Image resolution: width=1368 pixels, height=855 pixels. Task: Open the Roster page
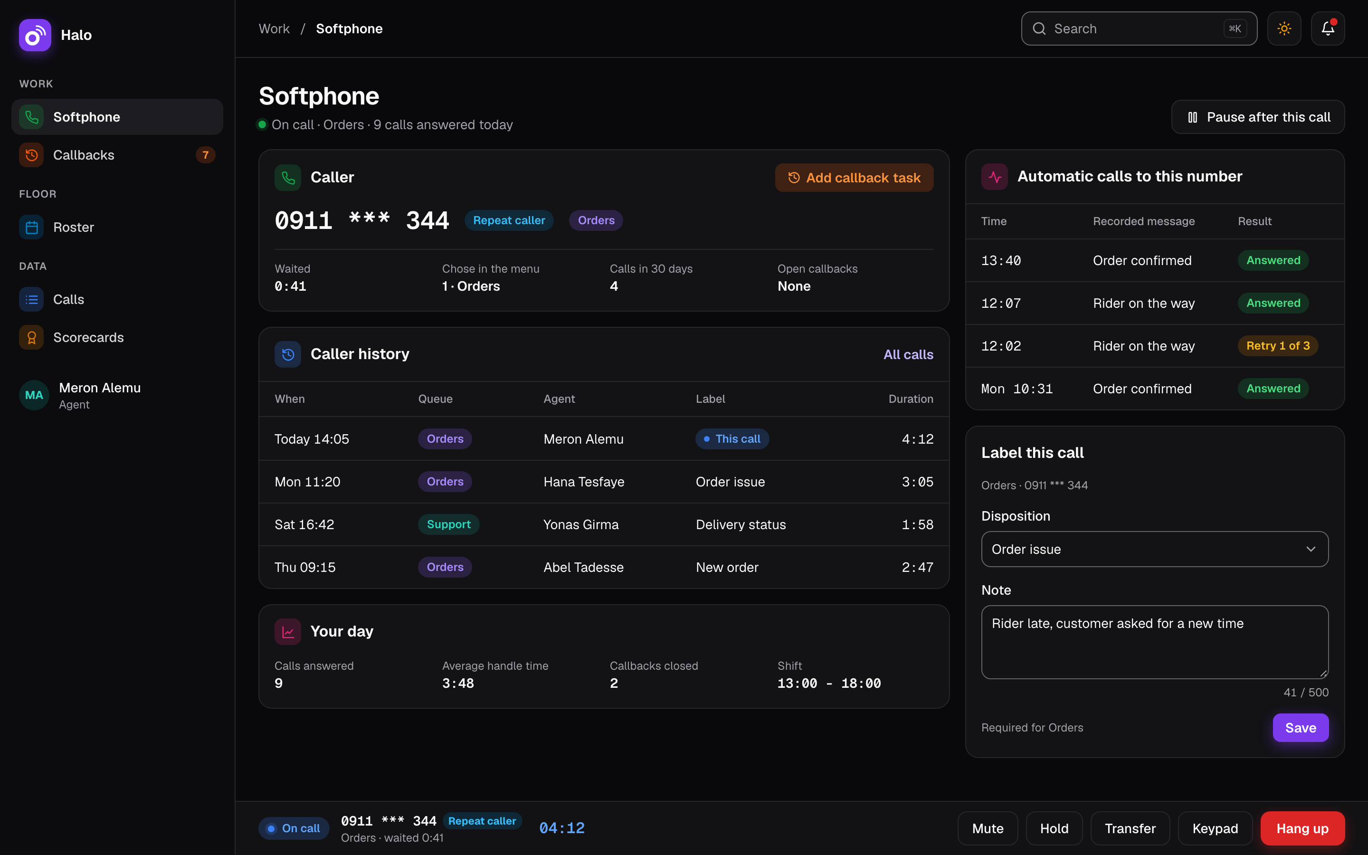coord(117,228)
